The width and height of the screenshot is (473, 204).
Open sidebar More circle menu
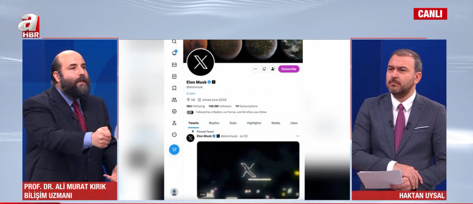(x=174, y=134)
